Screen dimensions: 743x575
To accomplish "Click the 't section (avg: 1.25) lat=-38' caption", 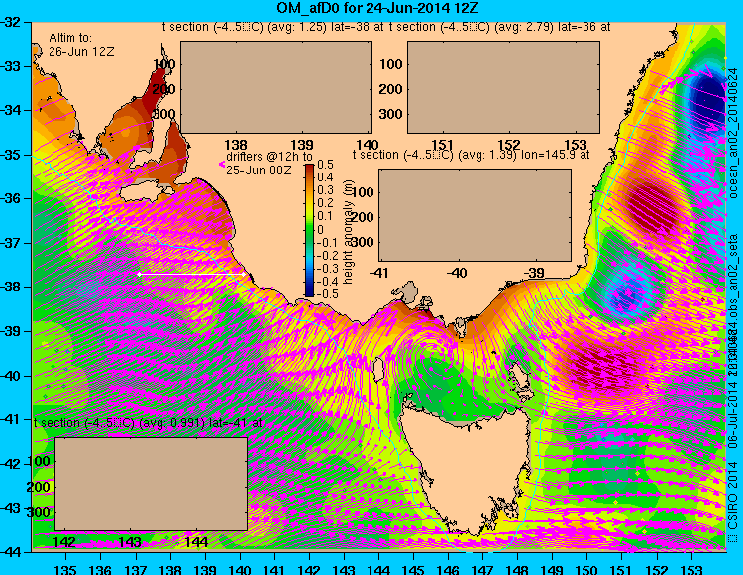I will click(273, 27).
